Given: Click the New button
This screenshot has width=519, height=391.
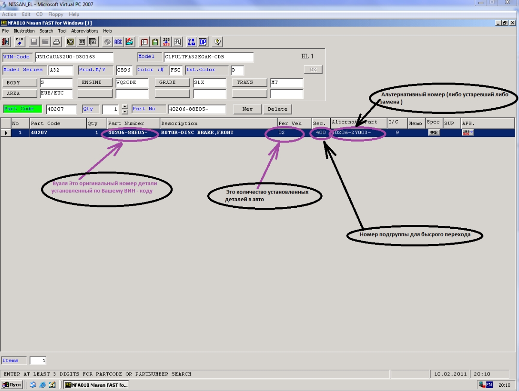Looking at the screenshot, I should 247,109.
